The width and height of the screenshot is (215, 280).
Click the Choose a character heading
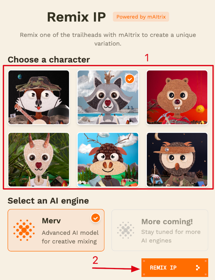[49, 59]
